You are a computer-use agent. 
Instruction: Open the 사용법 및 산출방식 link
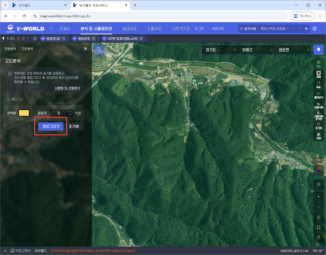pos(67,88)
